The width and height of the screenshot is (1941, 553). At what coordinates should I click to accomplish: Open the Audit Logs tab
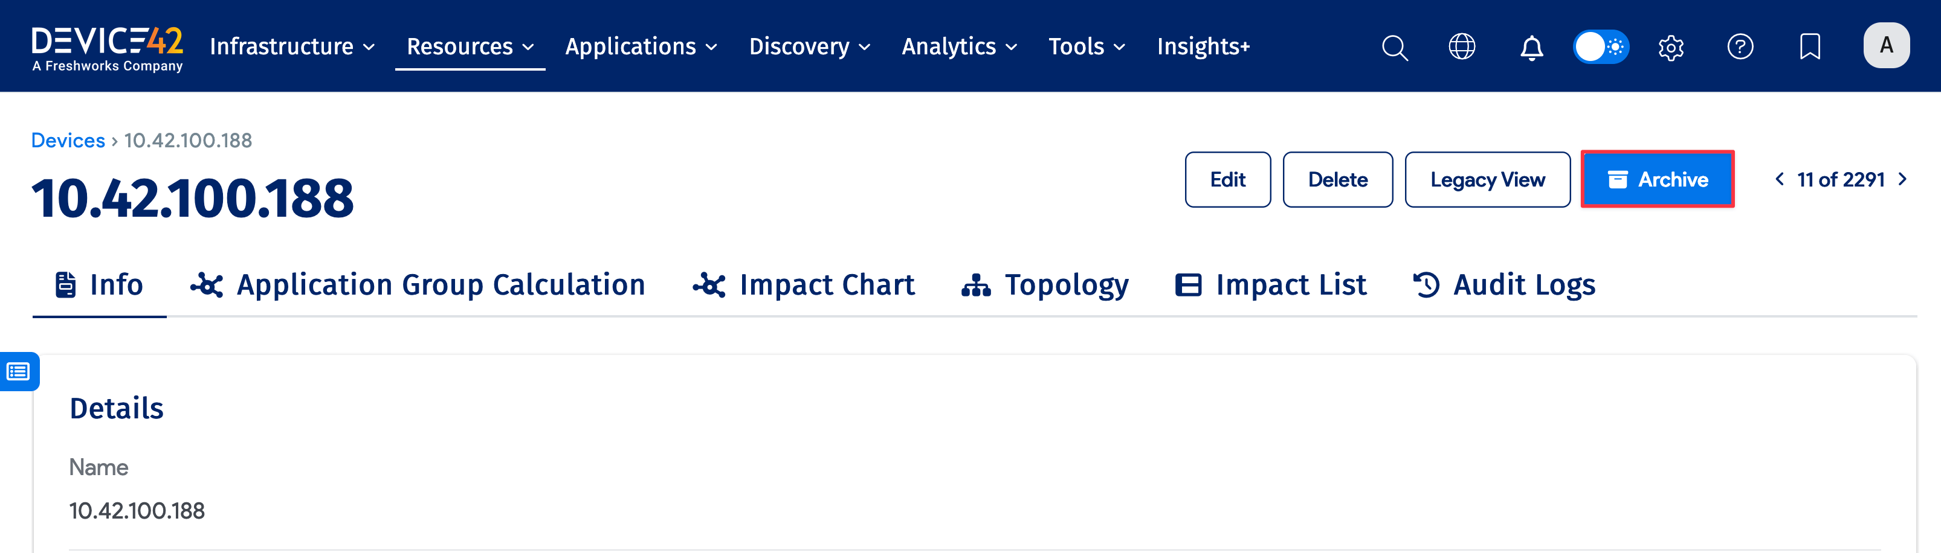point(1504,285)
